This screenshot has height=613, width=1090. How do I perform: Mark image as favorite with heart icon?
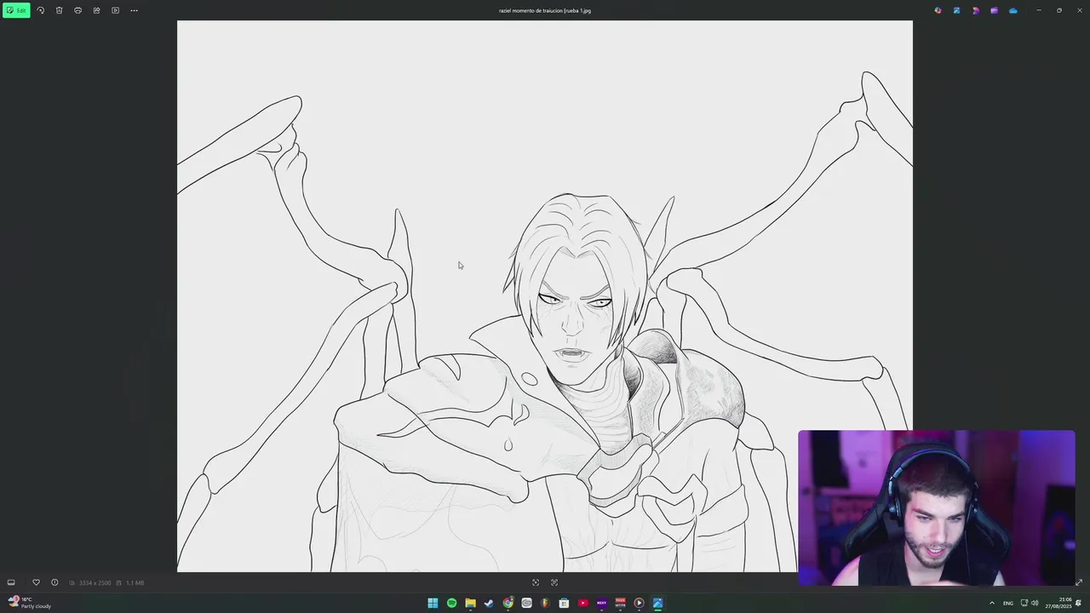point(36,582)
